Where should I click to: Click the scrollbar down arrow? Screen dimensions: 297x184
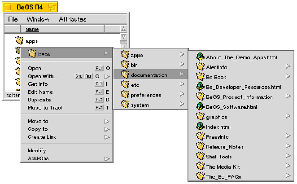pyautogui.click(x=123, y=36)
